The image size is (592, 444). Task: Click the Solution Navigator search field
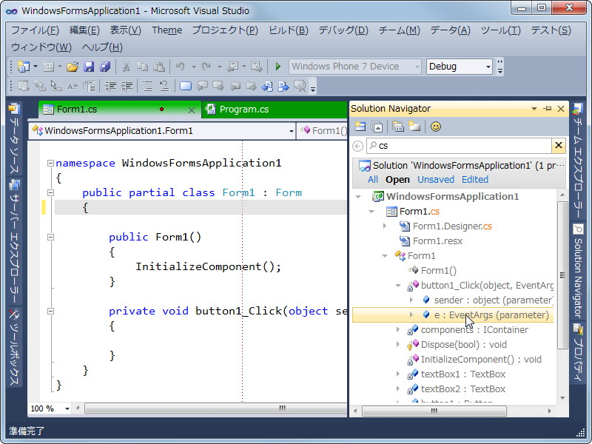click(x=459, y=146)
